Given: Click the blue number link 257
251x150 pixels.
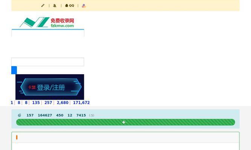Looking at the screenshot, I should pos(48,103).
